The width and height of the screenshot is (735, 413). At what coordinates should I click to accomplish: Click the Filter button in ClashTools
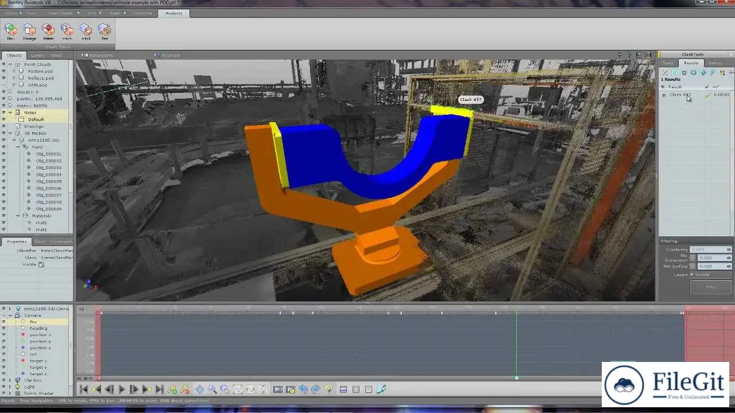(711, 287)
